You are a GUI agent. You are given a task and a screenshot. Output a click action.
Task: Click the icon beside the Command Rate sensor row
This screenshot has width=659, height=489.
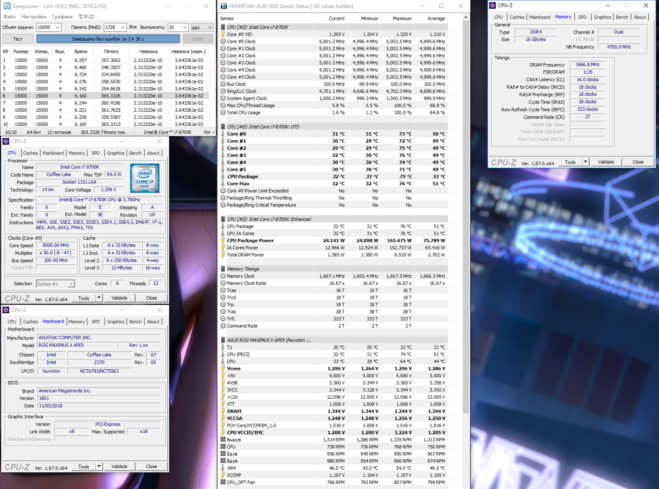pyautogui.click(x=223, y=326)
